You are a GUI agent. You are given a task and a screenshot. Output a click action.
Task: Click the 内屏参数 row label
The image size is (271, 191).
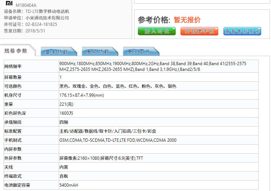(13, 149)
